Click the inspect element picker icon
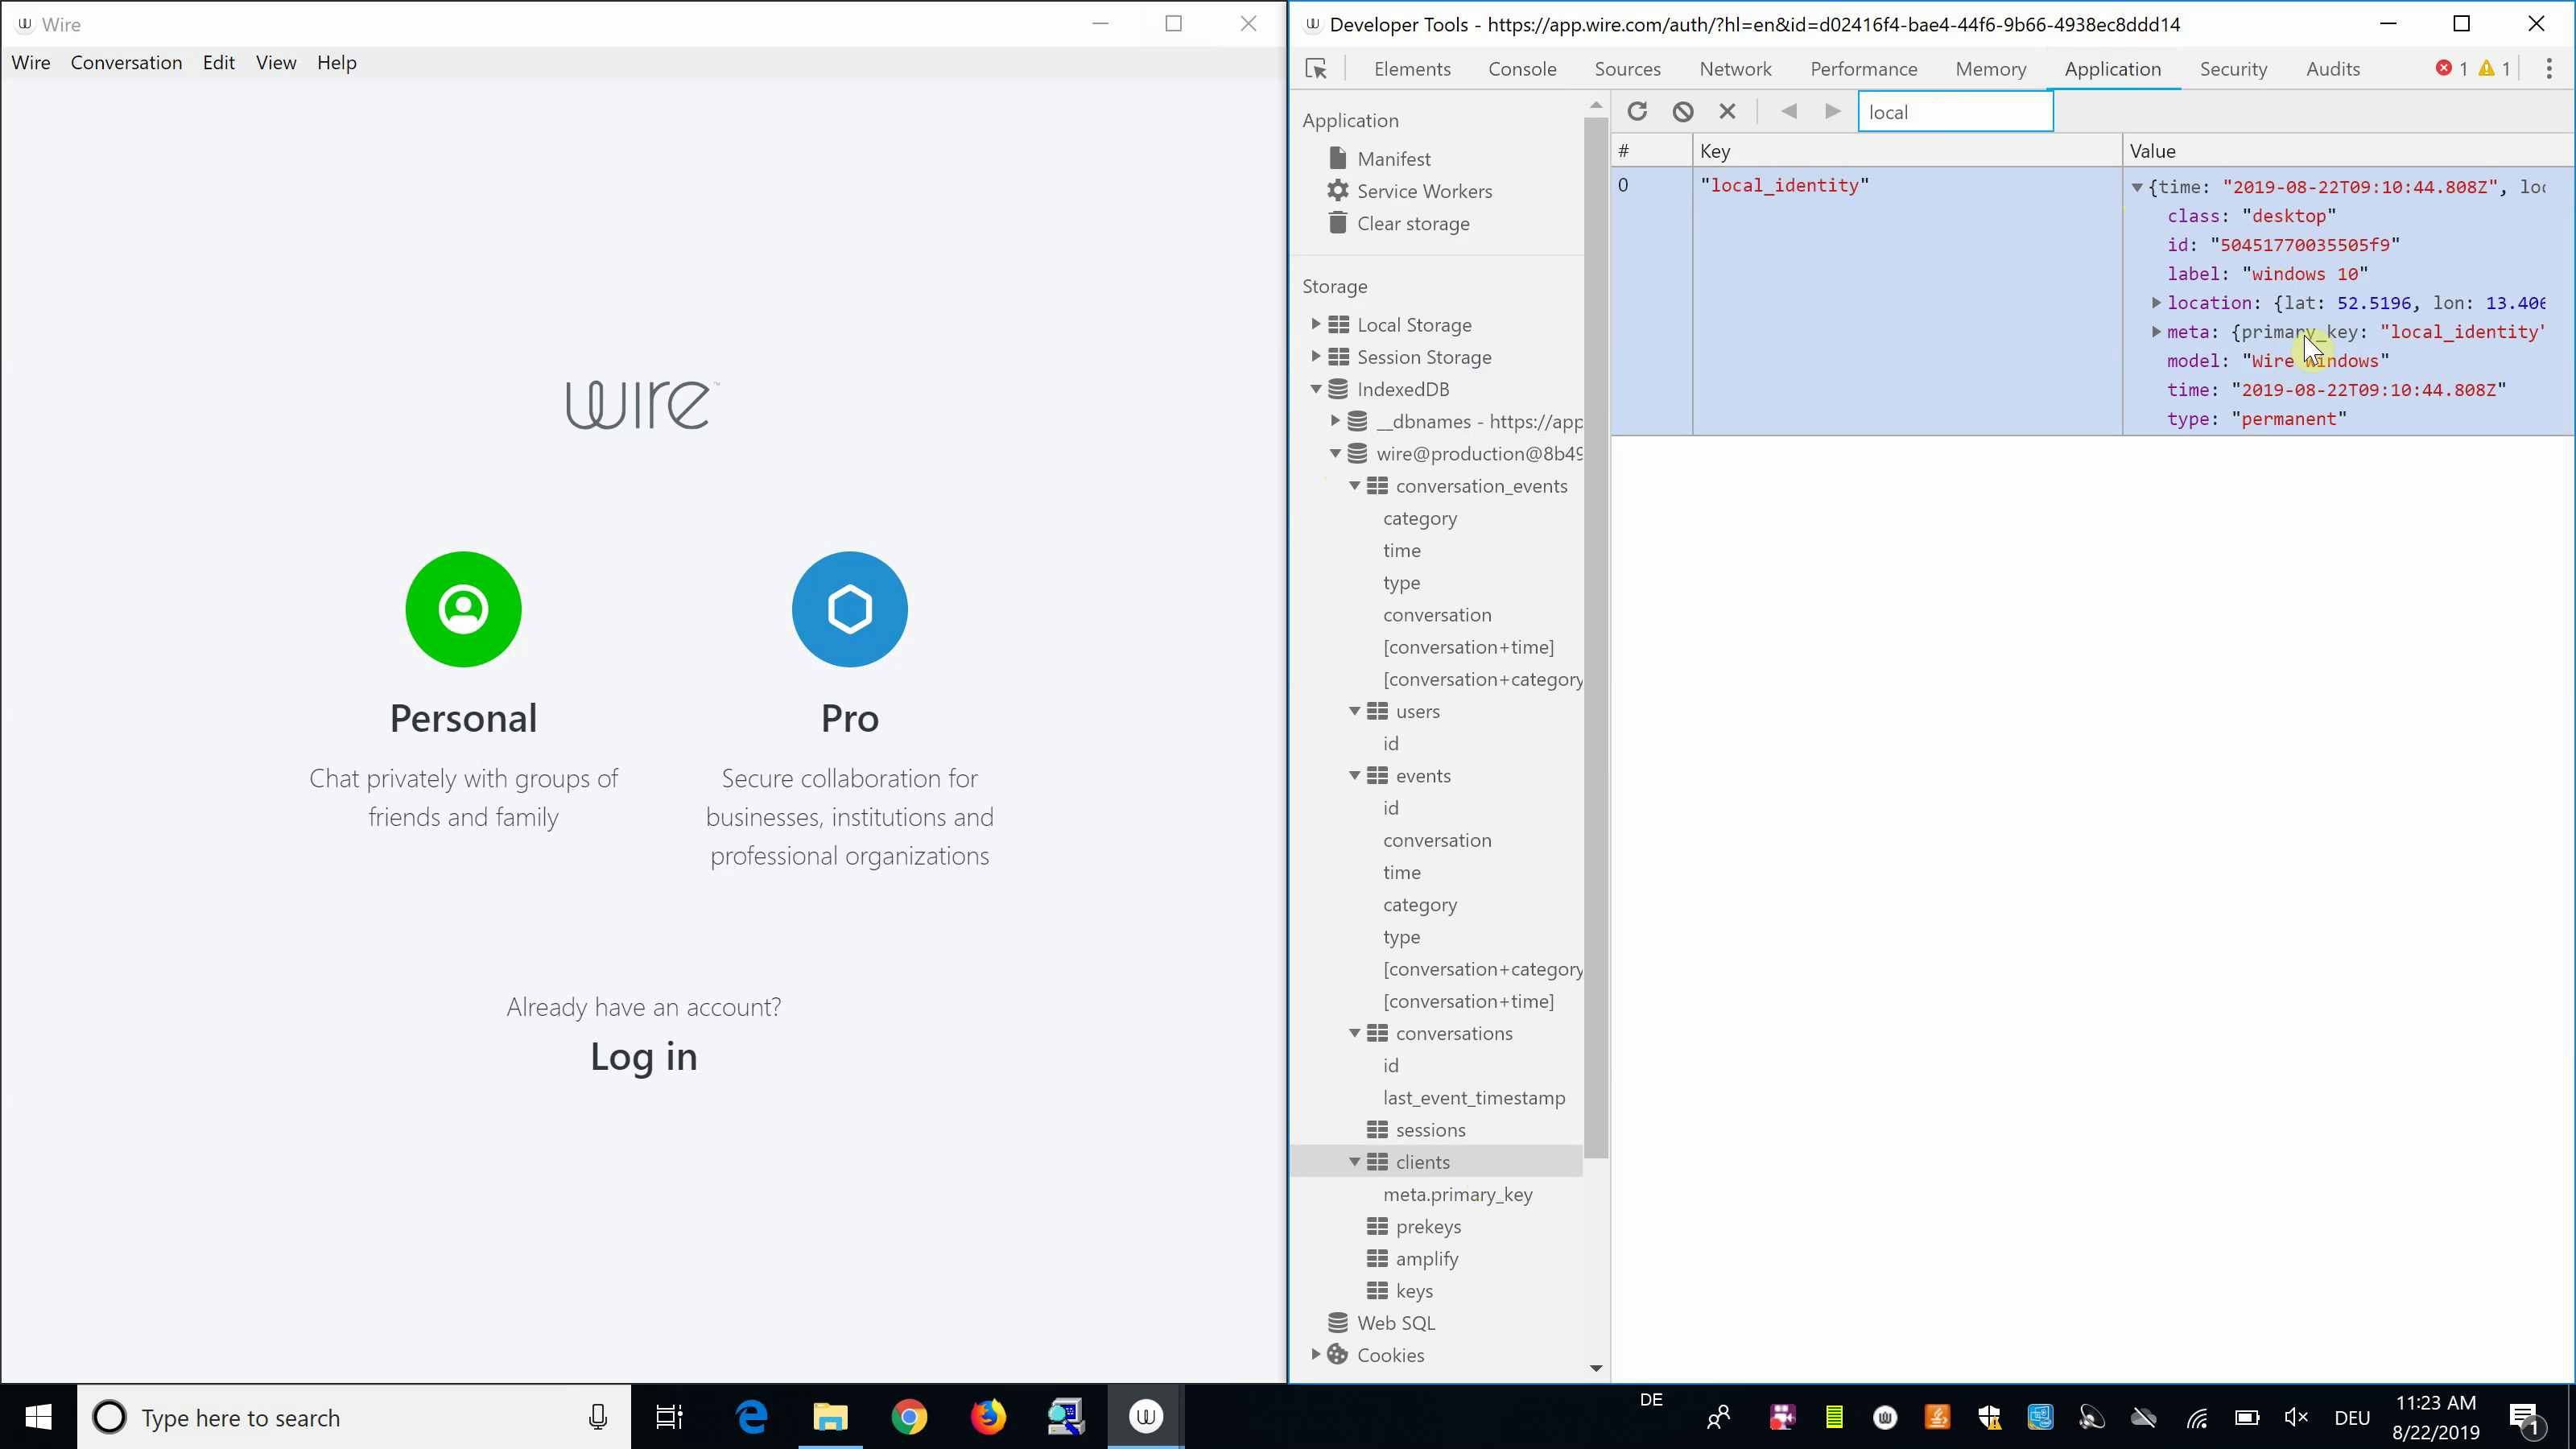 (x=1316, y=69)
